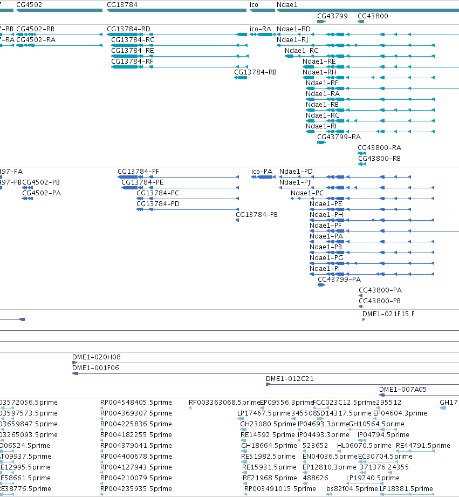Image resolution: width=459 pixels, height=497 pixels.
Task: Click the ico gene label
Action: 254,5
